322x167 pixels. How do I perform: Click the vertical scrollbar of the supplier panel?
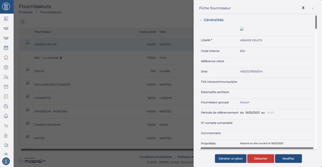point(316,22)
